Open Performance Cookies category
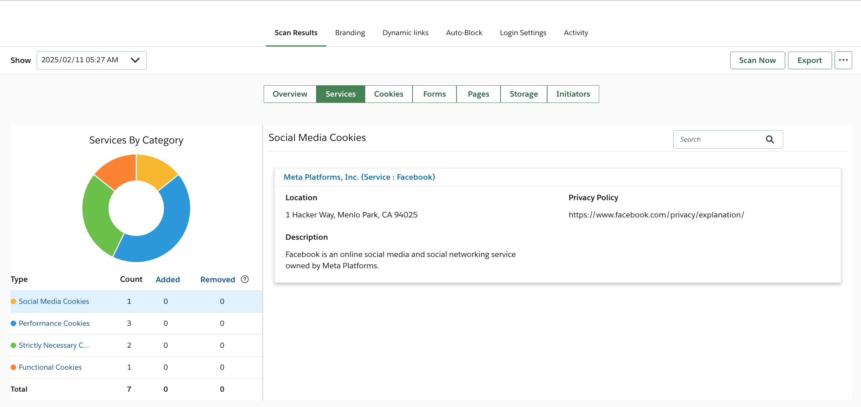This screenshot has width=861, height=407. coord(54,323)
